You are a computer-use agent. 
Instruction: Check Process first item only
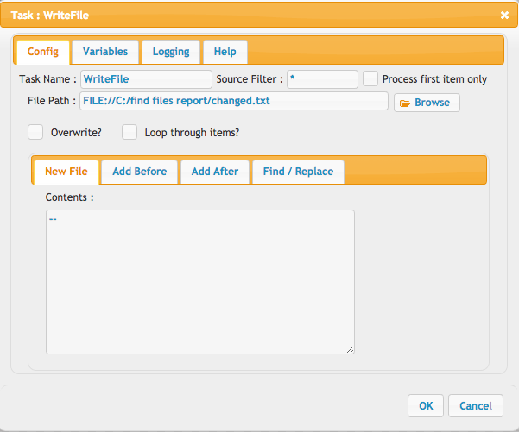pos(370,79)
